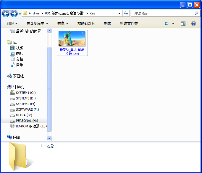Open 最近访问的位置 in navigation pane
The width and height of the screenshot is (202, 173).
(28, 31)
